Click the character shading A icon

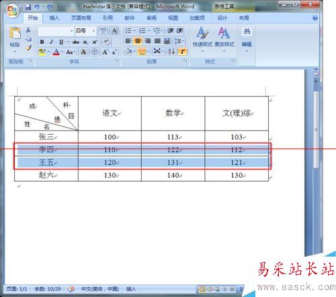[x=83, y=52]
